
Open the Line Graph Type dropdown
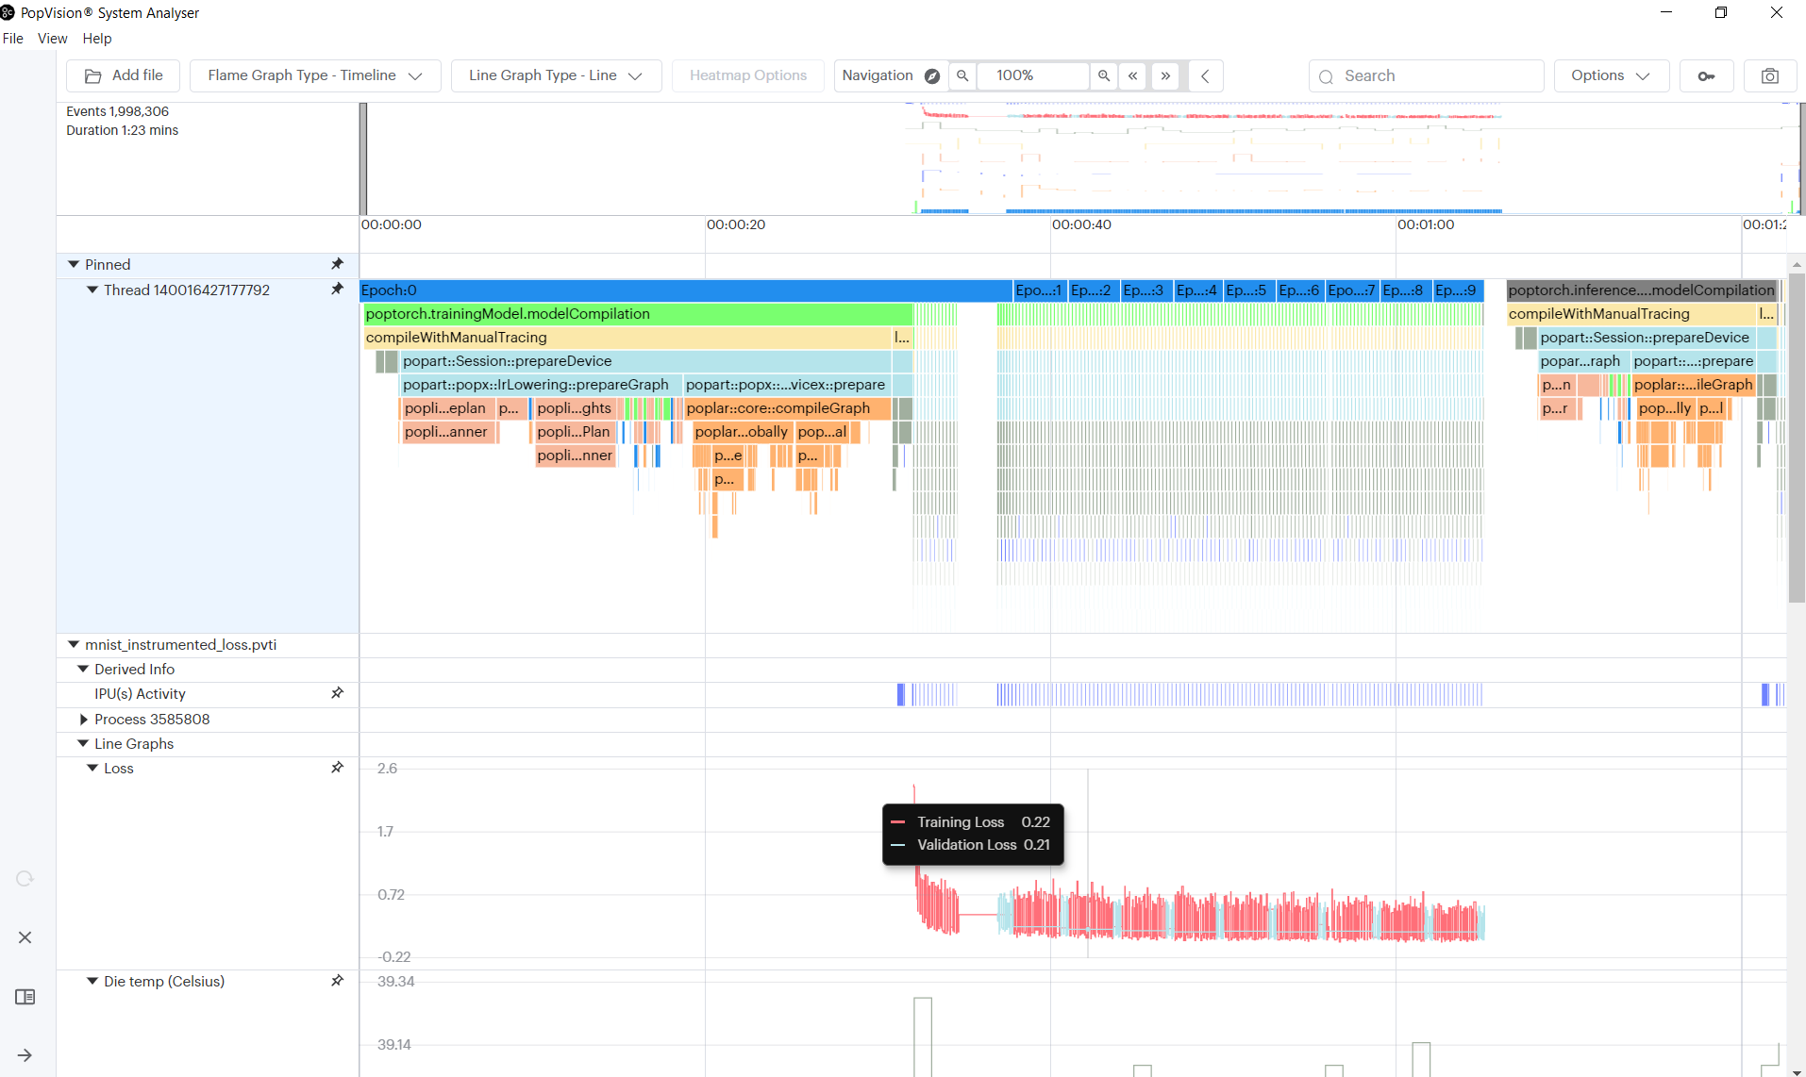coord(556,75)
